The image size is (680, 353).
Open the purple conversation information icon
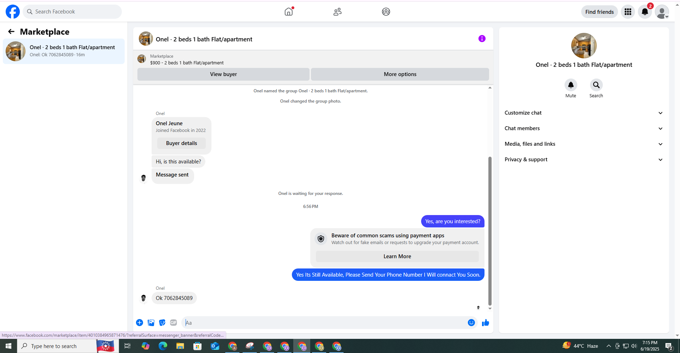point(482,39)
